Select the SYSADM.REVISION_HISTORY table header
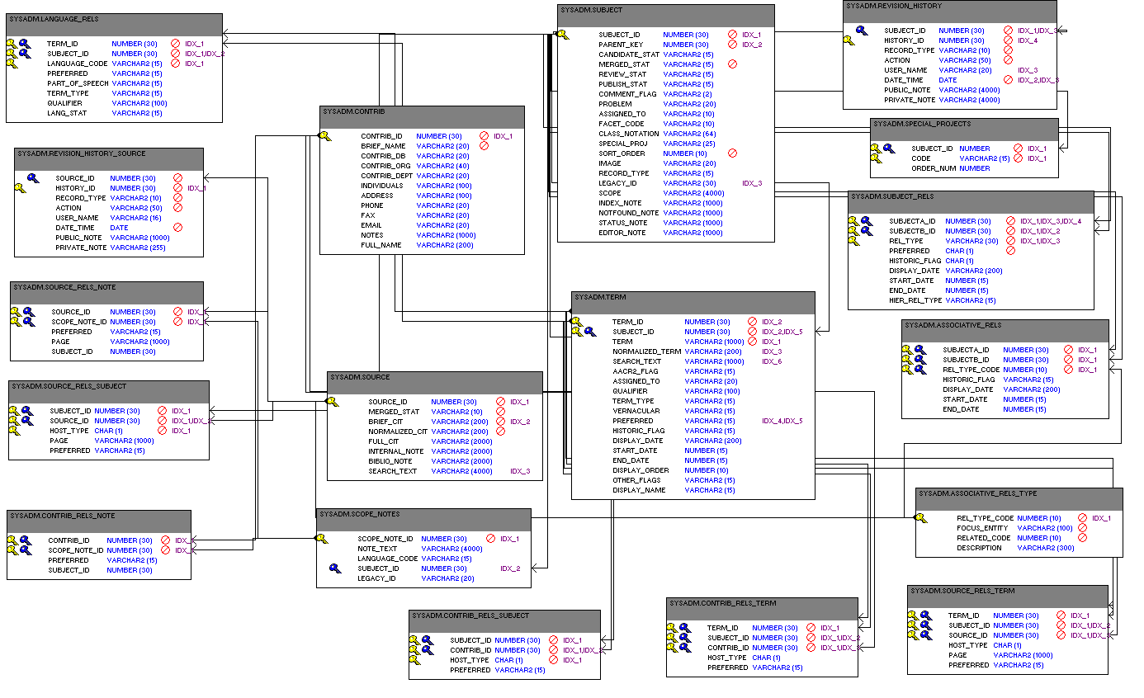This screenshot has height=698, width=1144. pos(950,11)
